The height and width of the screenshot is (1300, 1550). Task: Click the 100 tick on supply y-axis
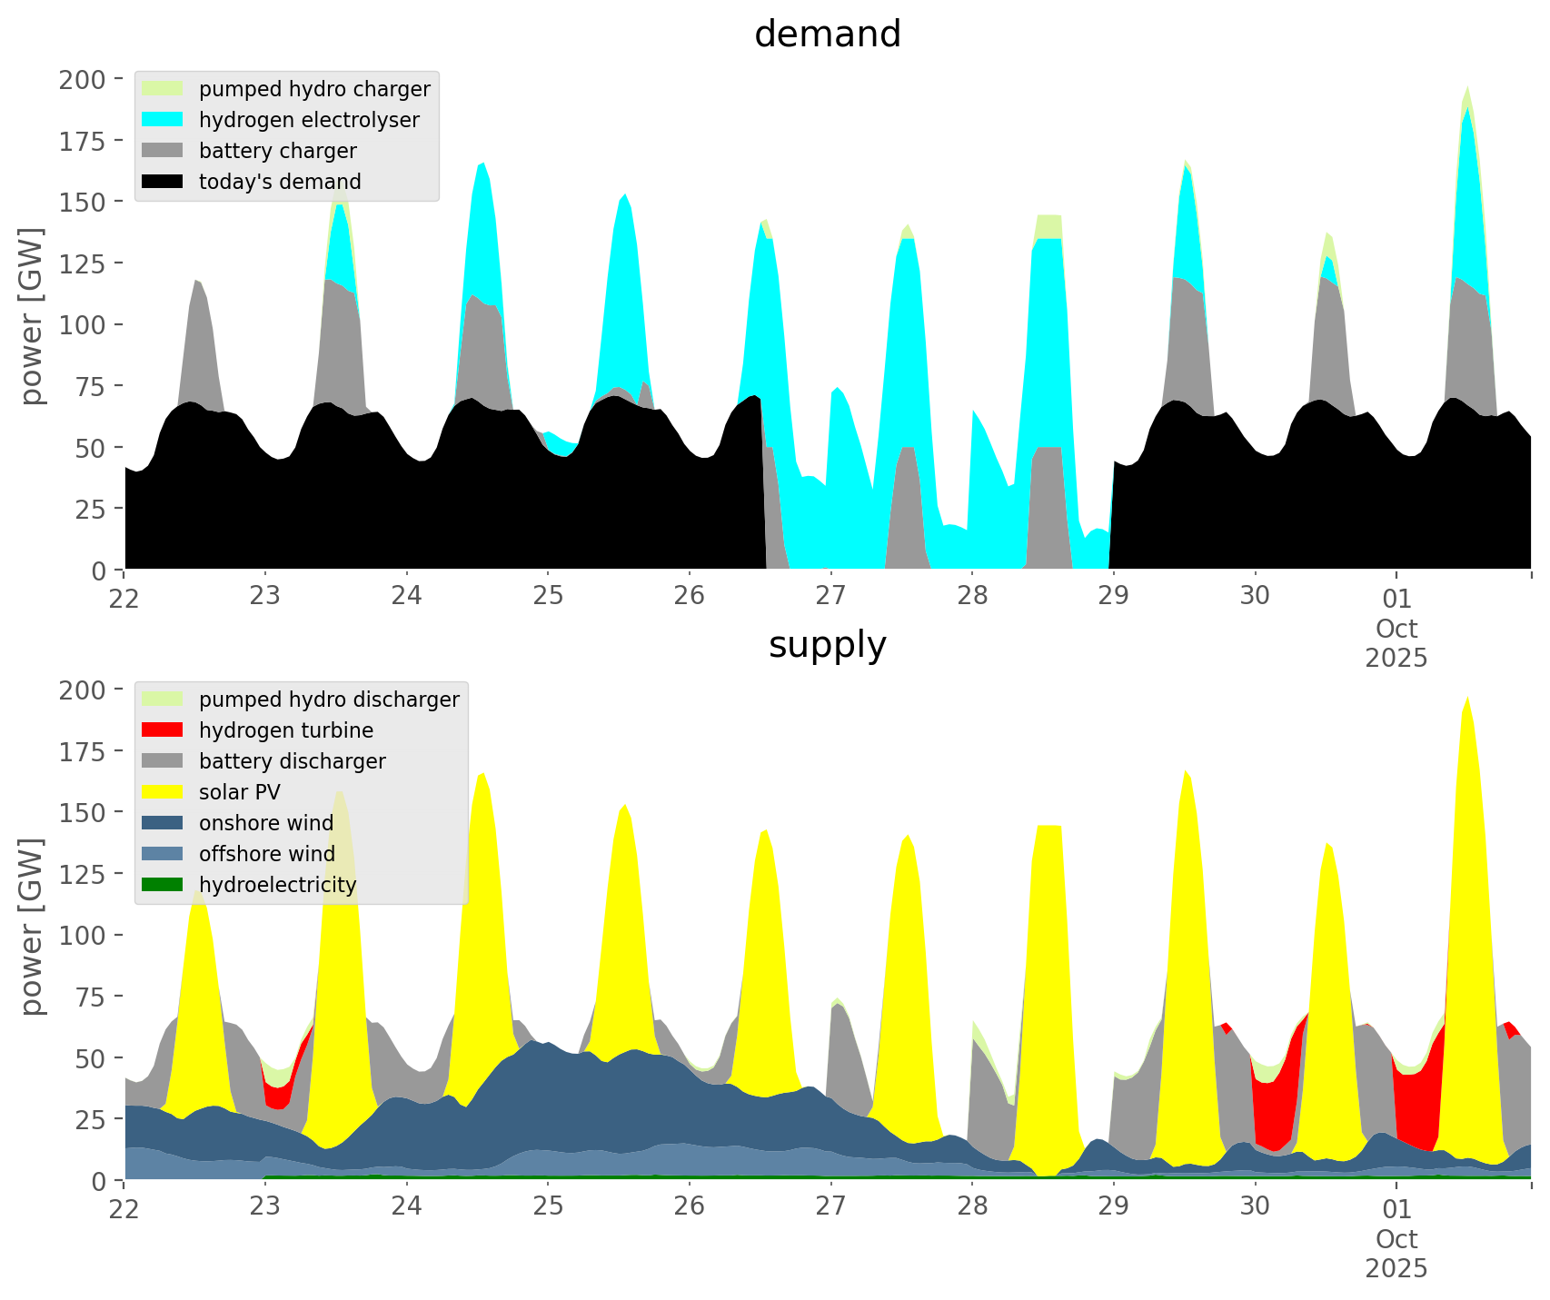tap(82, 935)
